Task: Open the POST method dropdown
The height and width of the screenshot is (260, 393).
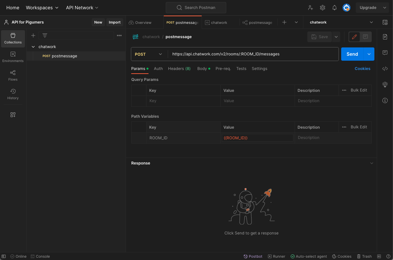Action: pyautogui.click(x=148, y=54)
